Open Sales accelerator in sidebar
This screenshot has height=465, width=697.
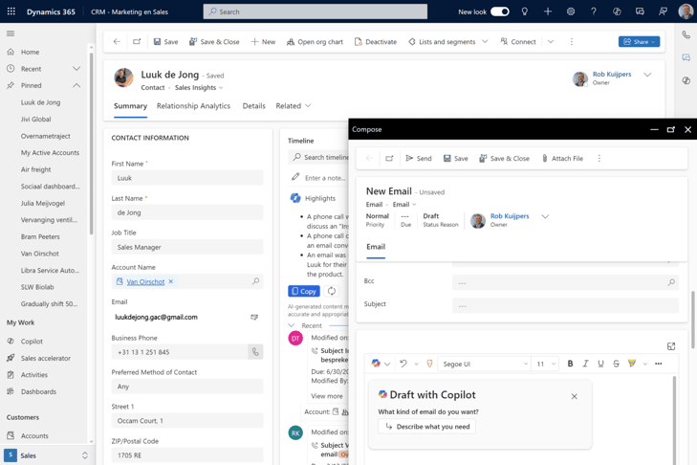point(45,358)
